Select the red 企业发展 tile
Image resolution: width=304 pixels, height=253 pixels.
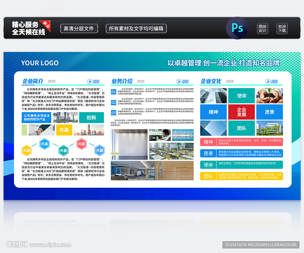(x=241, y=112)
